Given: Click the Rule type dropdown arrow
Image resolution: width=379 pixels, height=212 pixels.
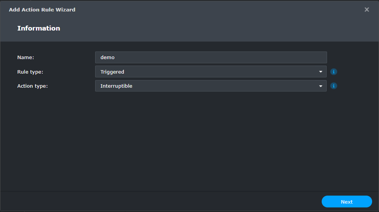Looking at the screenshot, I should [x=321, y=72].
